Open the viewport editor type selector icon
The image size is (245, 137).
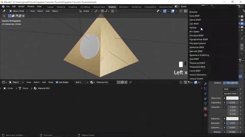(5, 11)
